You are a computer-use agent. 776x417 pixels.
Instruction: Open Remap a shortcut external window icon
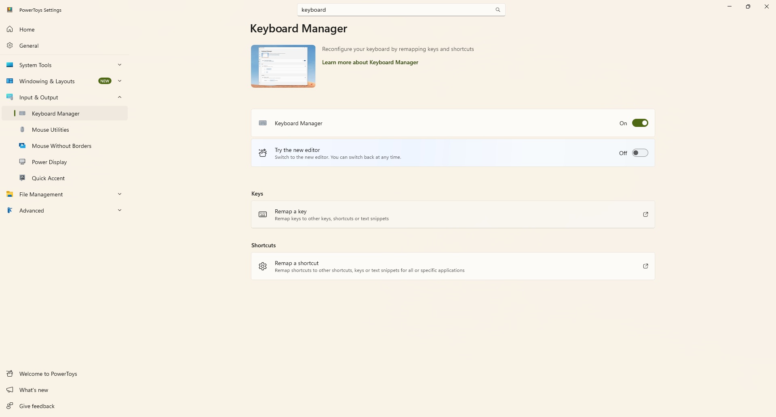[x=645, y=266]
